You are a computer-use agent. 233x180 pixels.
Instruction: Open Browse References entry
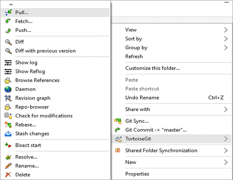coord(55,80)
